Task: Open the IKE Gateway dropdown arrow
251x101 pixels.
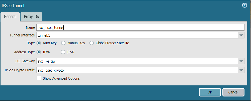Action: pos(241,61)
